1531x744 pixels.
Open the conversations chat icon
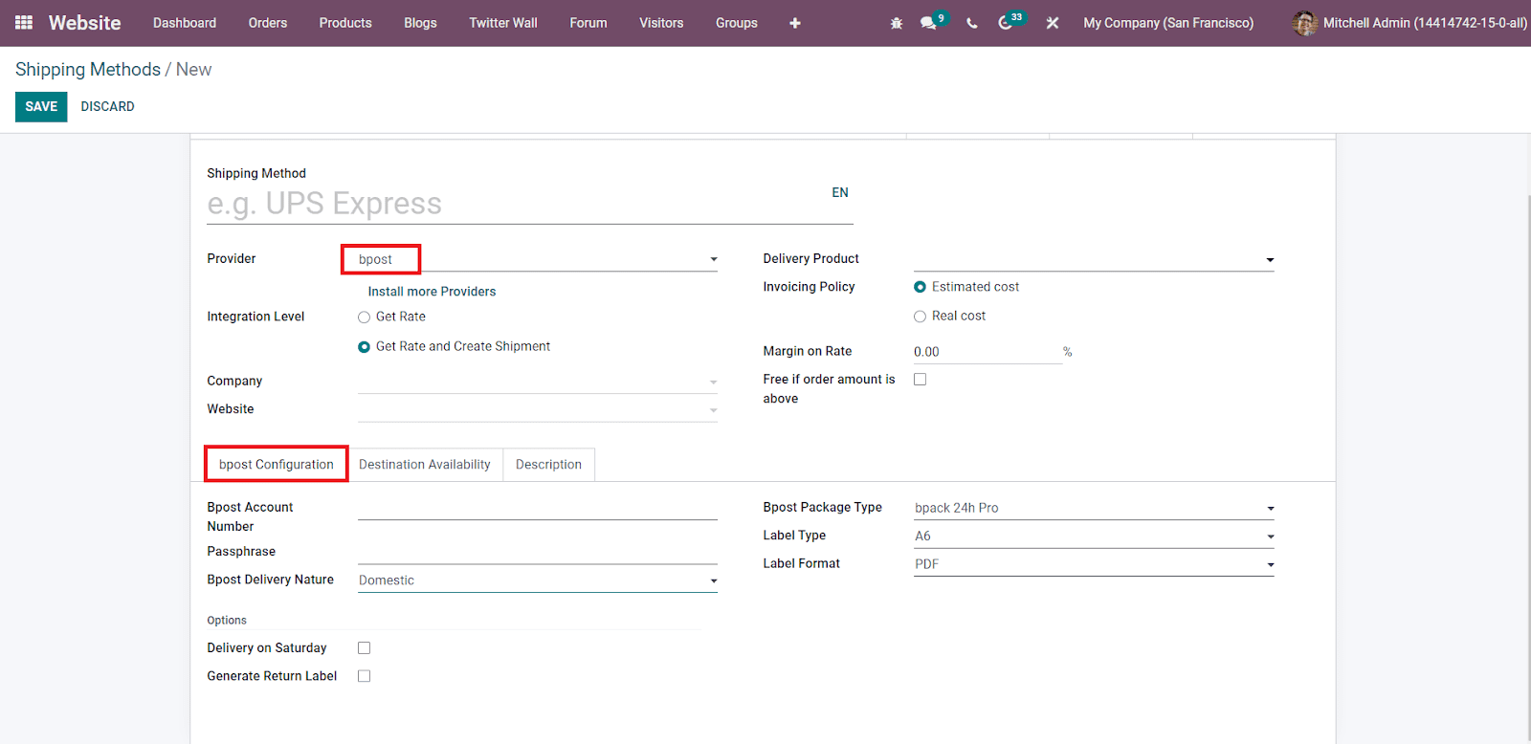point(928,23)
